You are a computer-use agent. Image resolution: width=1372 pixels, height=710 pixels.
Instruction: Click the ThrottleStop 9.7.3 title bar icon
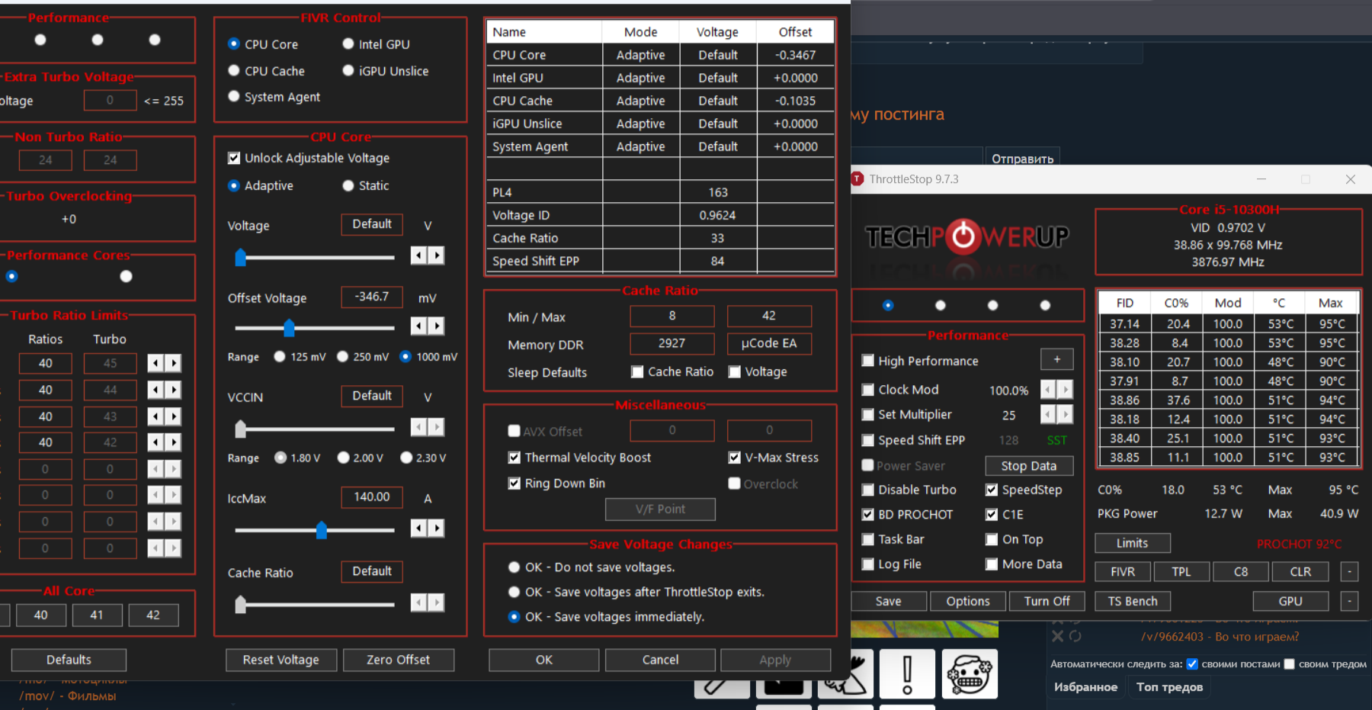point(857,178)
